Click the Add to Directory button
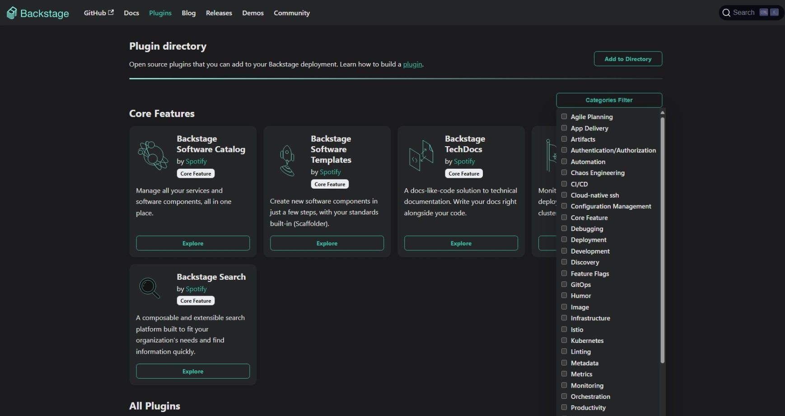 point(628,59)
